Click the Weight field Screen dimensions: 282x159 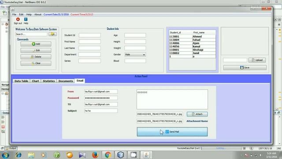point(135,48)
